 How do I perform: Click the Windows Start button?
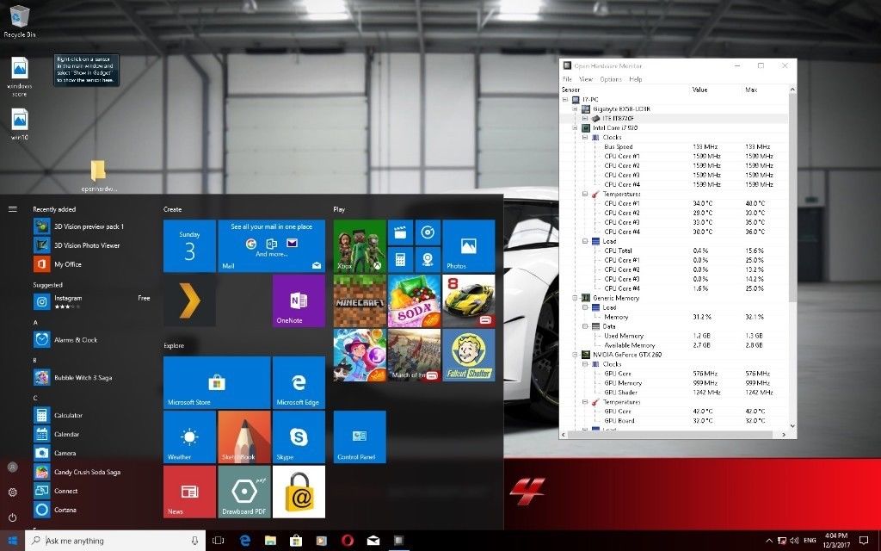(12, 541)
